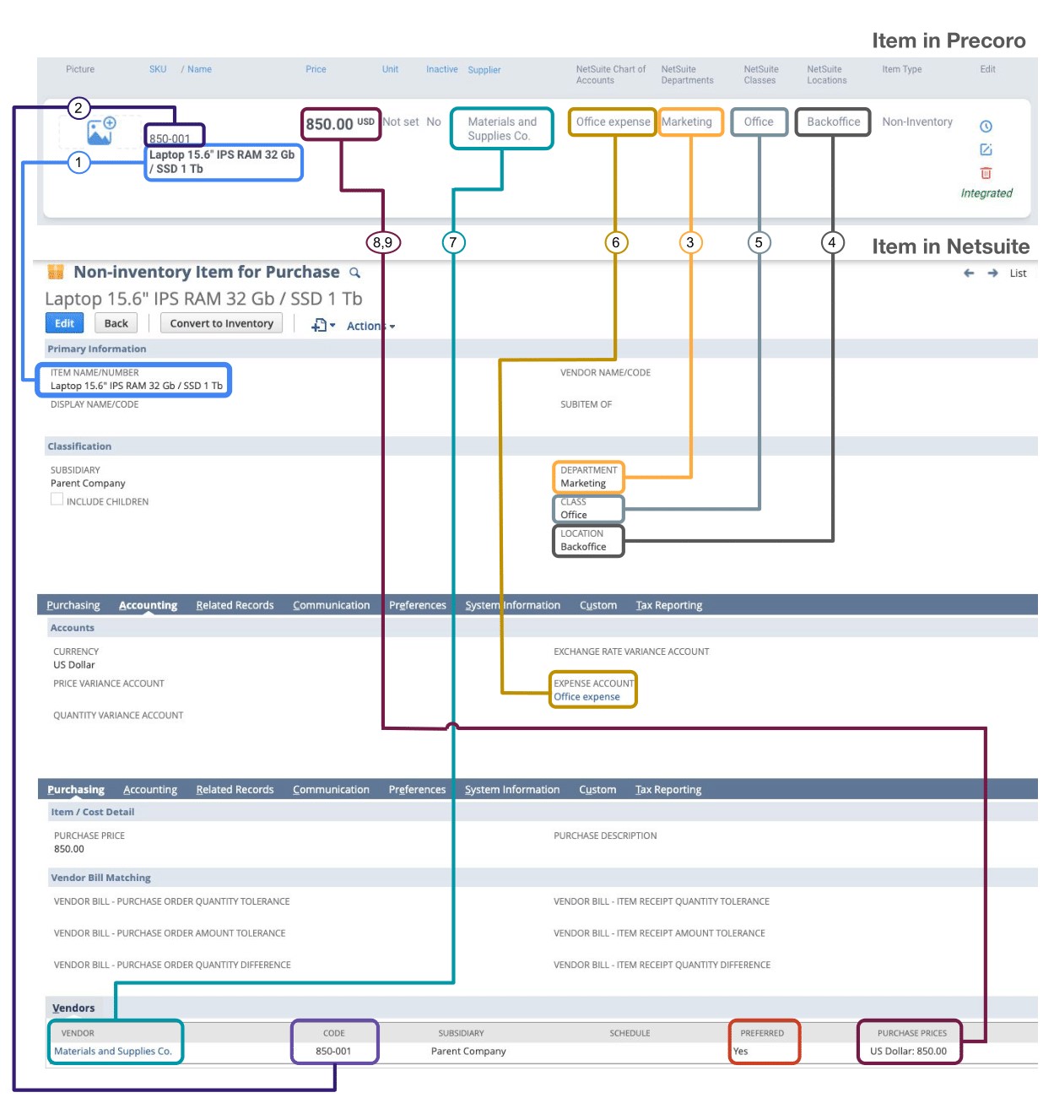This screenshot has width=1054, height=1114.
Task: Open the Office expense account link
Action: (586, 697)
